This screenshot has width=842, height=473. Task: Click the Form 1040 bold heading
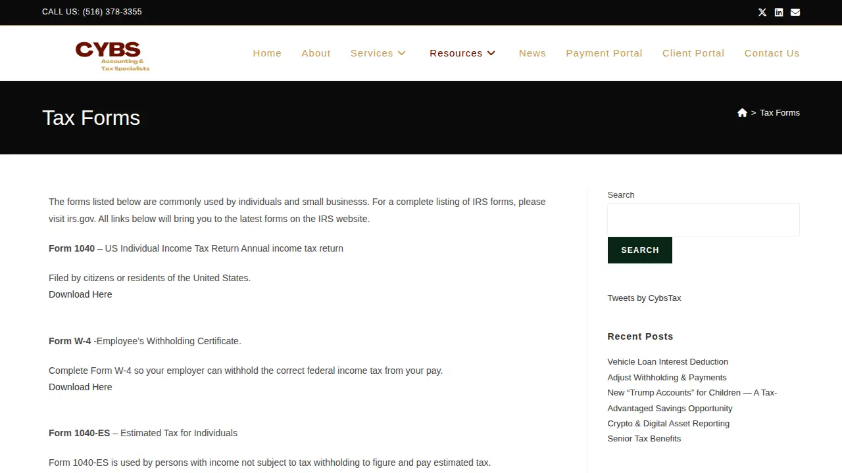click(x=72, y=248)
